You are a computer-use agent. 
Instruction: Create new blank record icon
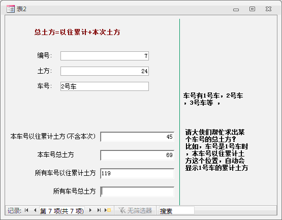coord(108,210)
